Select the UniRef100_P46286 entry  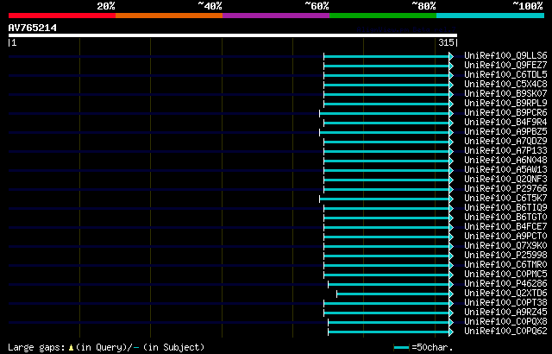pos(505,284)
